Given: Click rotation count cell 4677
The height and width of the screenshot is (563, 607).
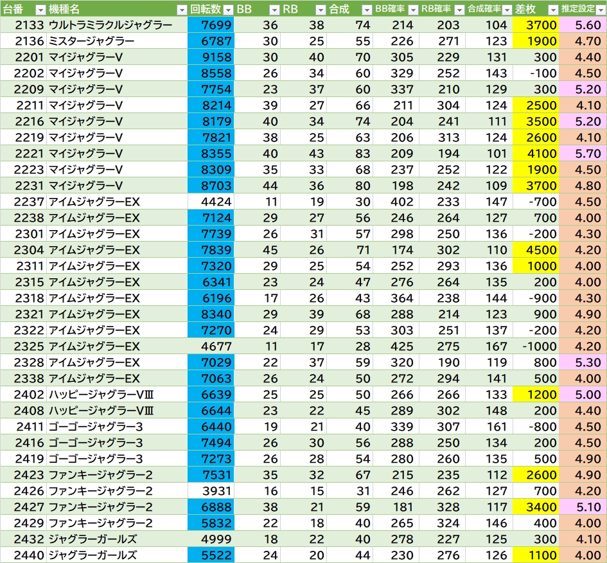Looking at the screenshot, I should click(211, 346).
